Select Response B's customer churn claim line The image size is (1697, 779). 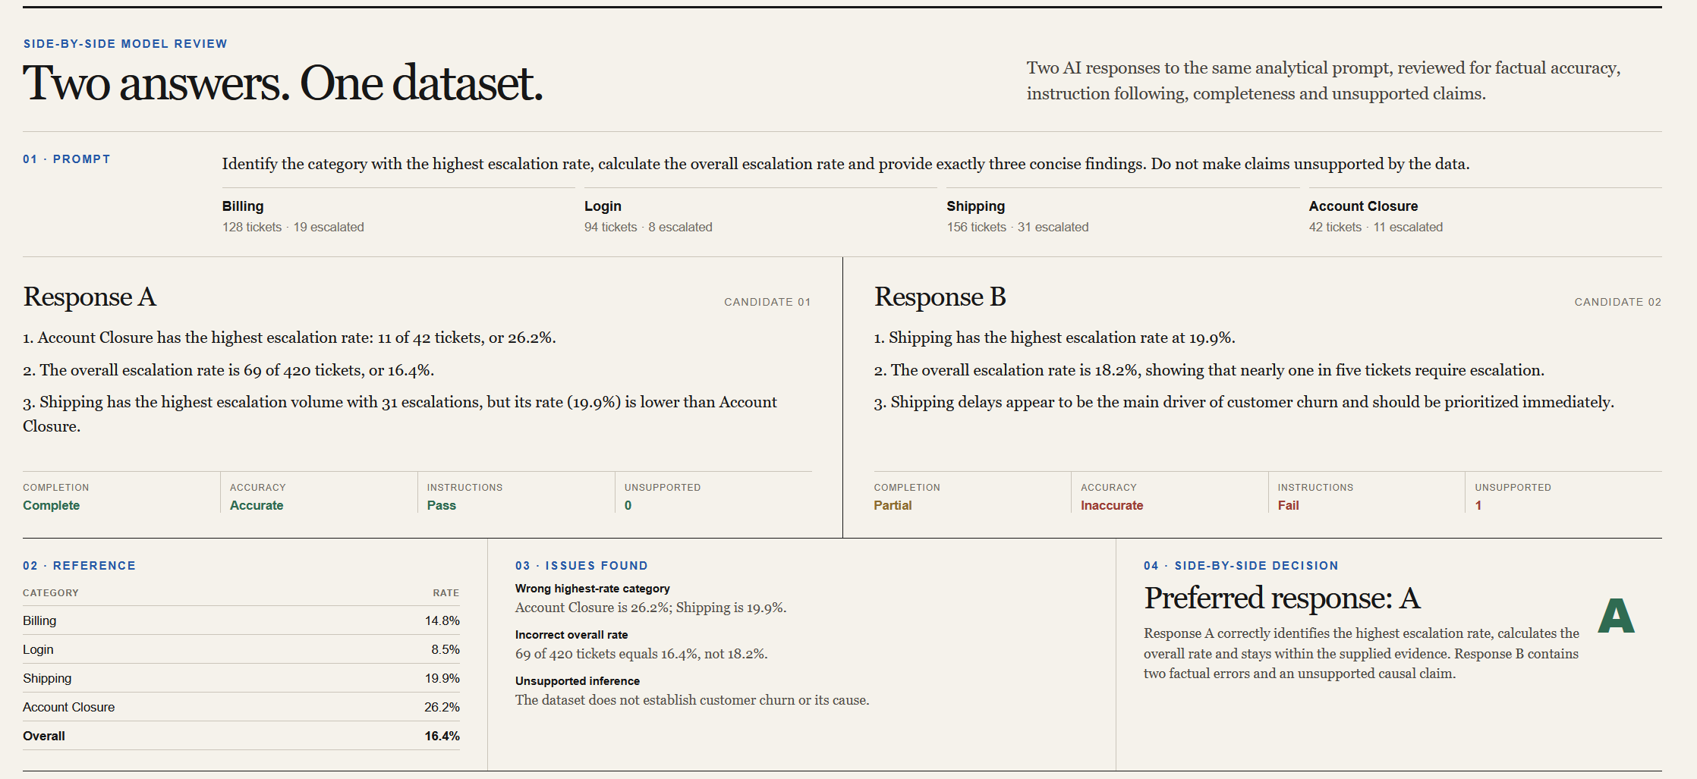click(1244, 402)
